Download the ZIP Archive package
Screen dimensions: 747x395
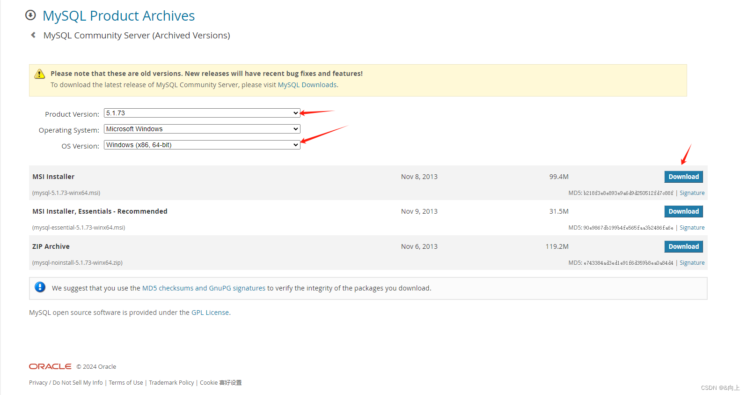pyautogui.click(x=683, y=246)
